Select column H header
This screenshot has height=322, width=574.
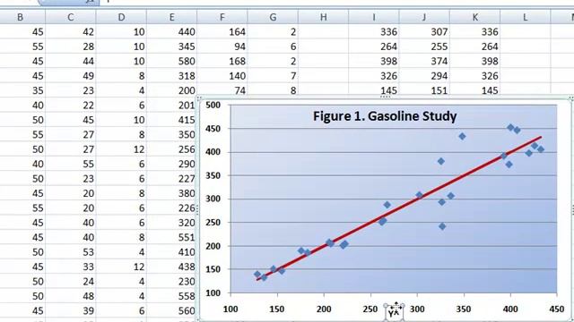click(x=323, y=17)
